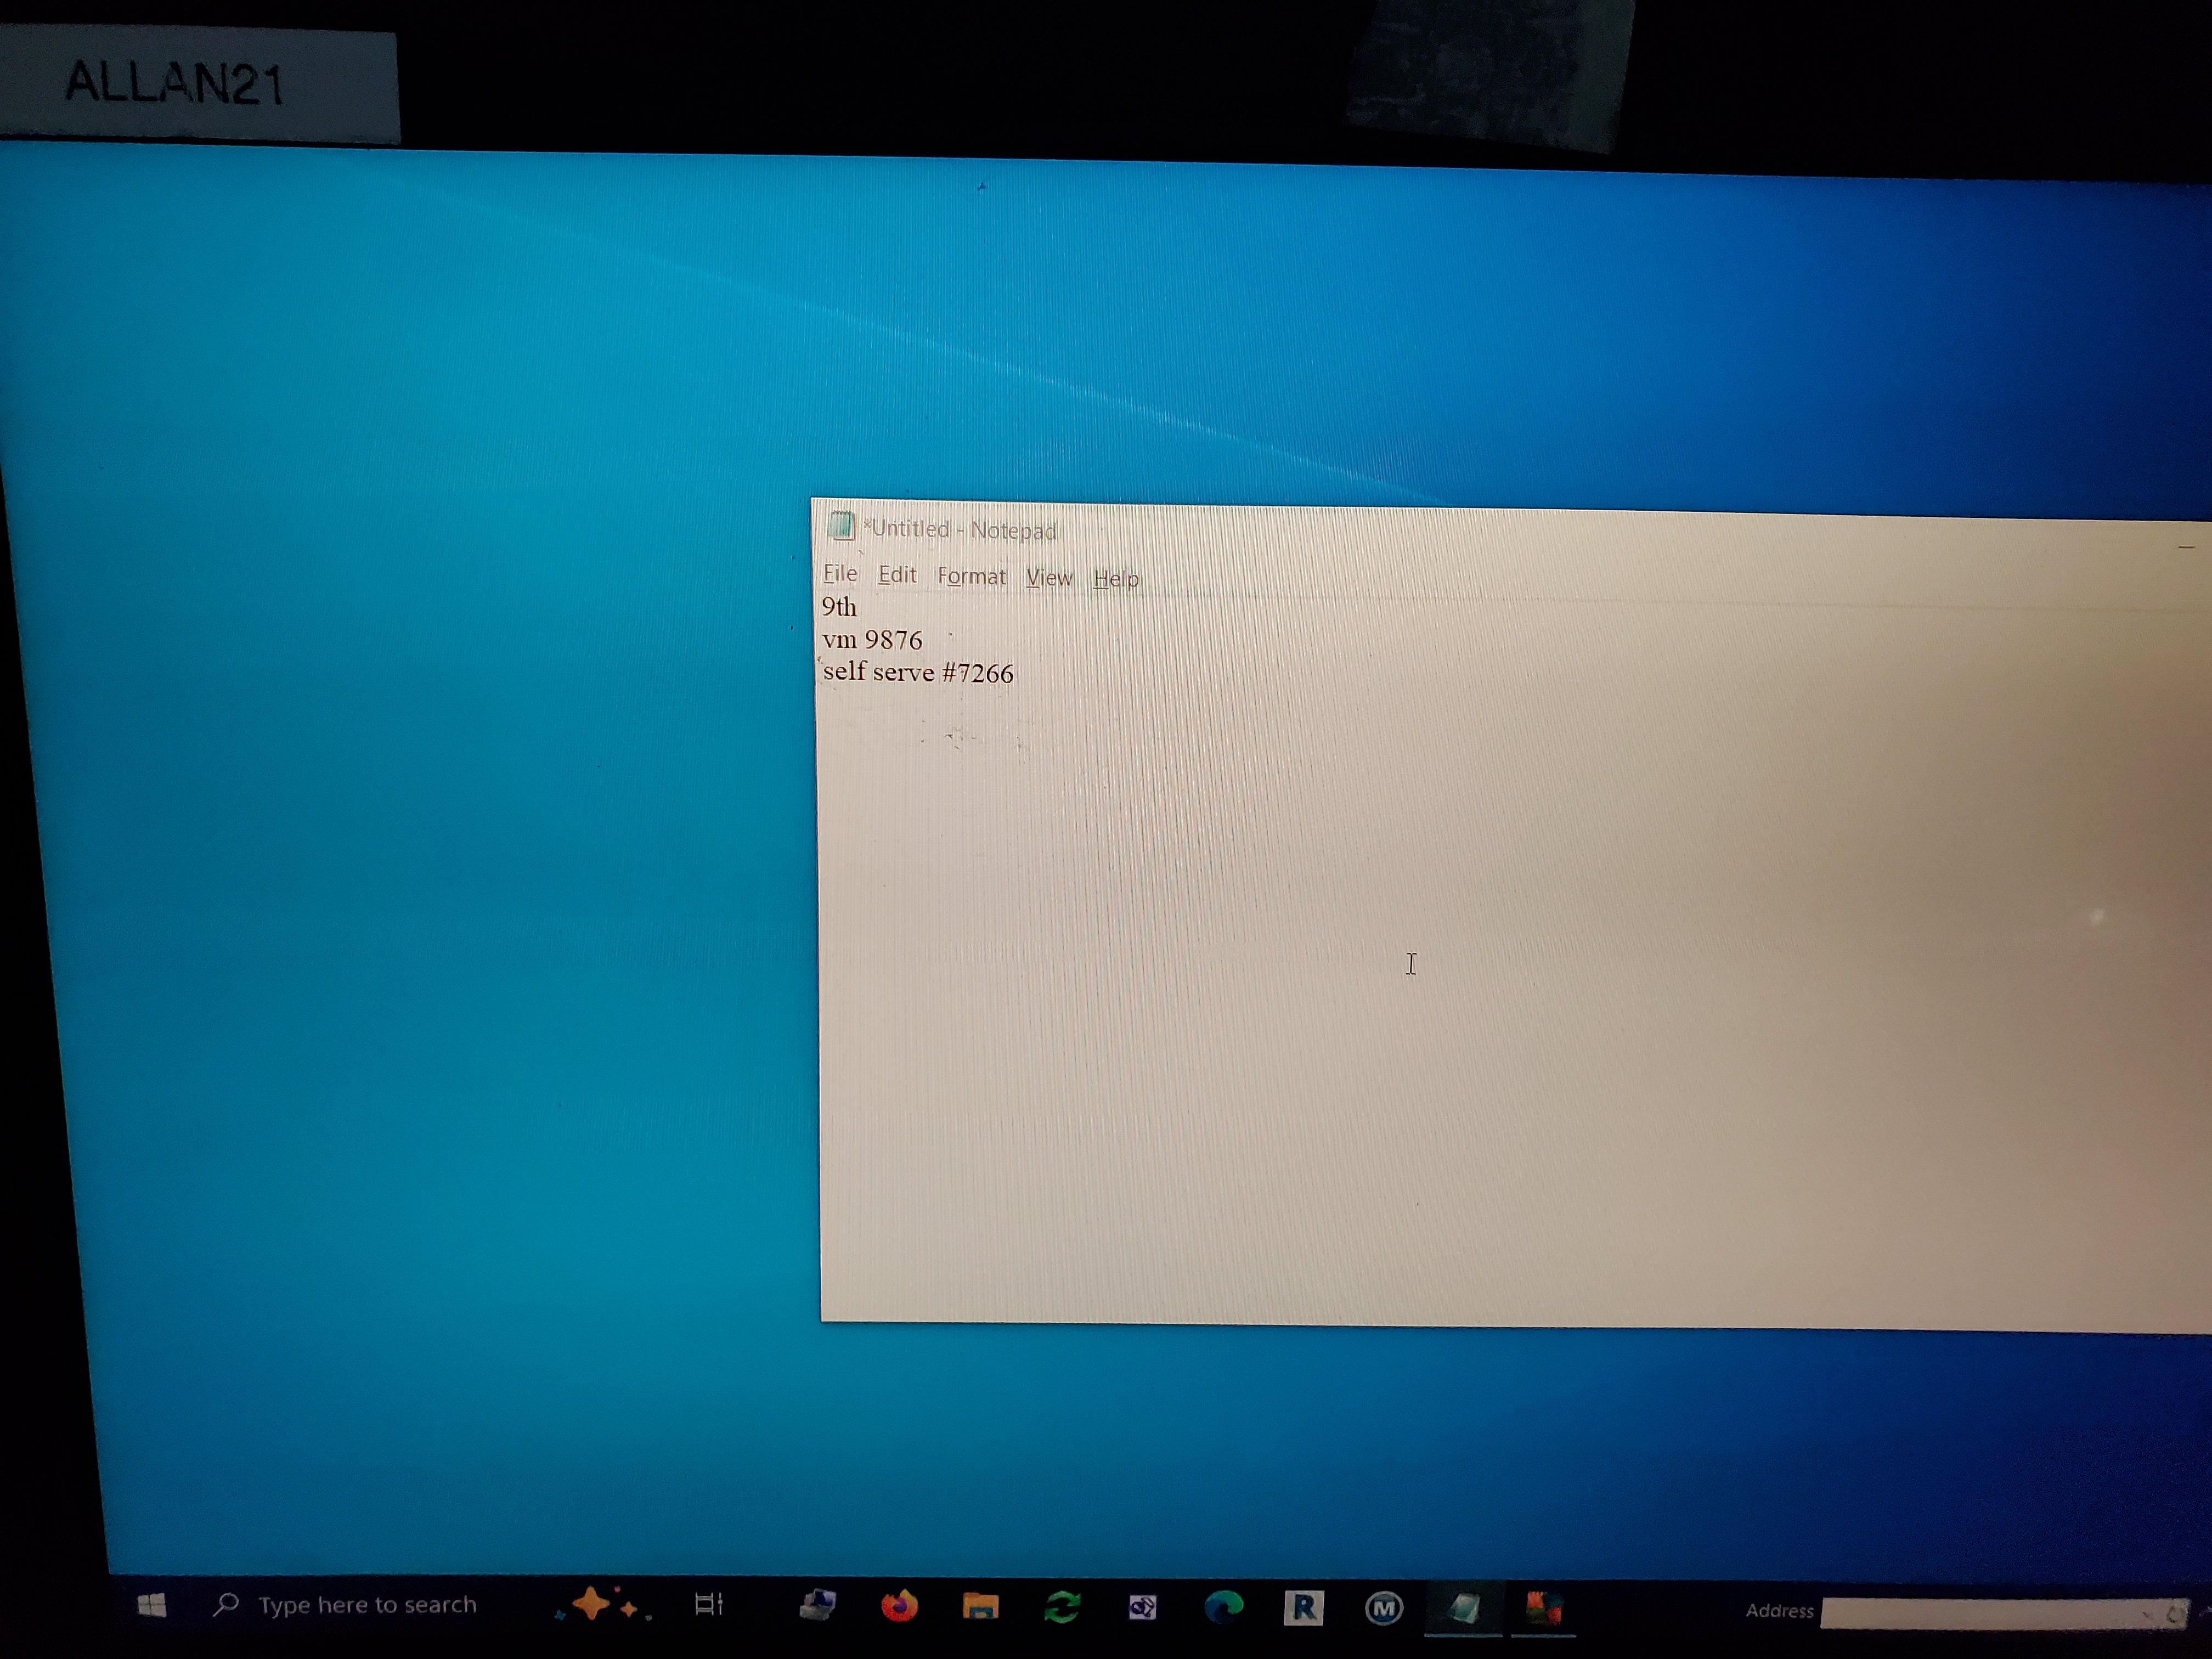Click the Notepad title bar icon
Screen dimensions: 2212x1659
[x=840, y=526]
